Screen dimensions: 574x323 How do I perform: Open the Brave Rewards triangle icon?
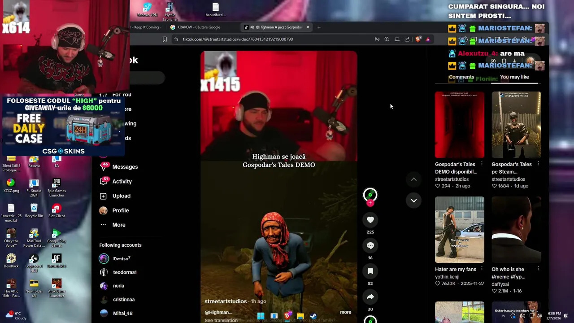(428, 39)
